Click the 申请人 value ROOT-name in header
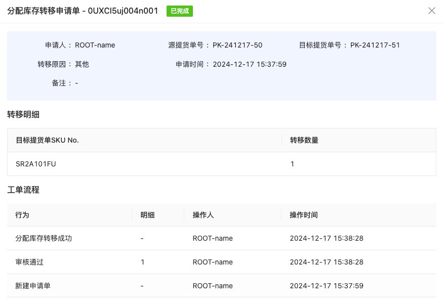Viewport: 443px width, 308px height. 95,45
